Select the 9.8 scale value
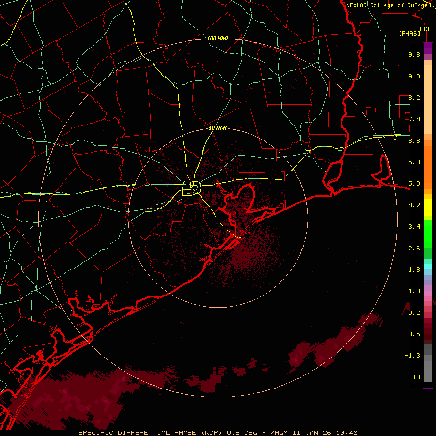Viewport: 436px width, 436px height. coord(414,54)
